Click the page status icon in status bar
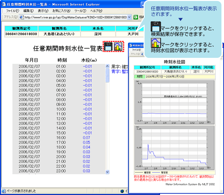The width and height of the screenshot is (224, 195). point(4,191)
